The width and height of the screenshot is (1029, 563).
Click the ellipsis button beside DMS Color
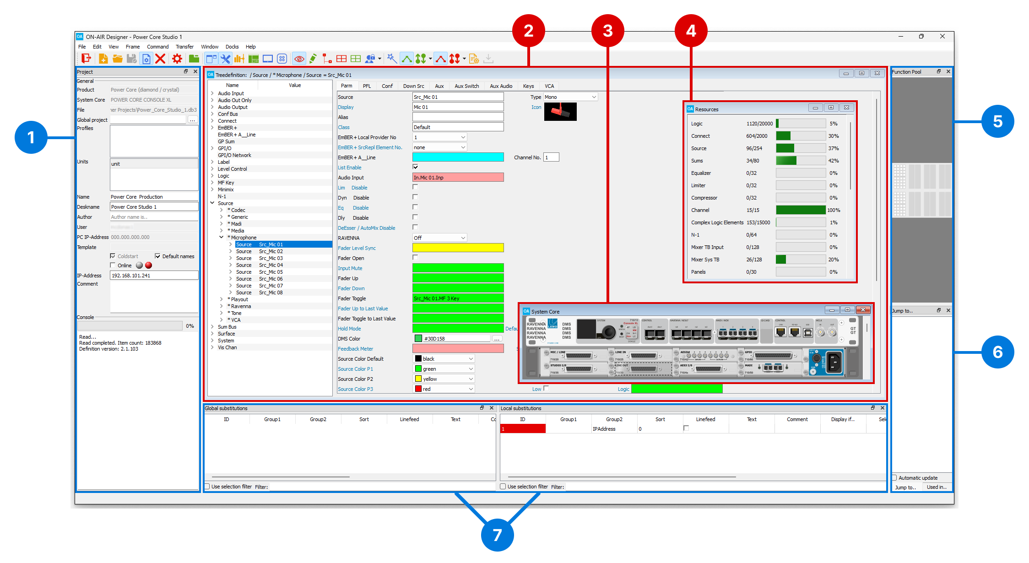tap(497, 339)
